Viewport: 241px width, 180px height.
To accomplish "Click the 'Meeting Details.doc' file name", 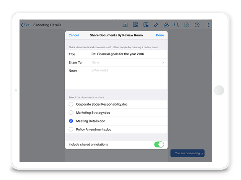I will (x=90, y=121).
